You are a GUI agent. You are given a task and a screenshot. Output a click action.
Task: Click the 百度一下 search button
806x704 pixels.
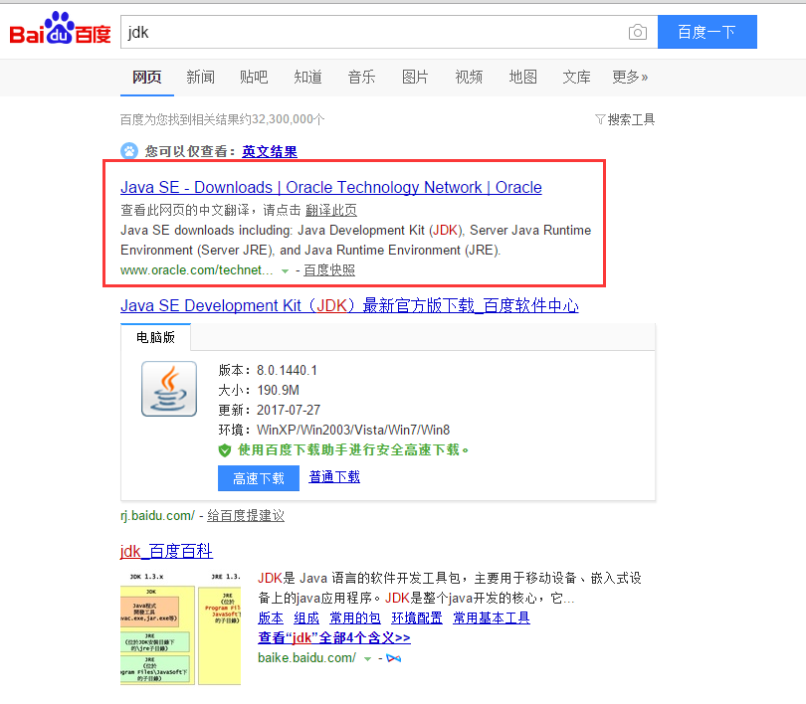706,32
